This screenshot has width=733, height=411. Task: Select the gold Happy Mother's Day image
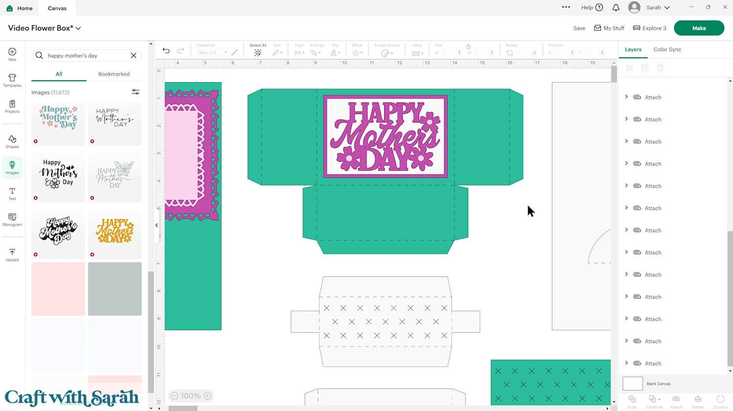coord(115,232)
